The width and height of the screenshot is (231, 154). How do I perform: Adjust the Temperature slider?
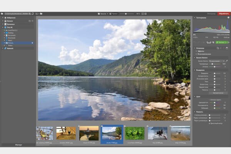coord(215,64)
